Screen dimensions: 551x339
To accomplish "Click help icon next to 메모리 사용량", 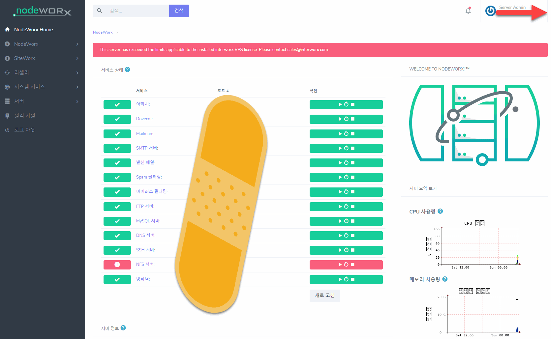I will pos(445,279).
